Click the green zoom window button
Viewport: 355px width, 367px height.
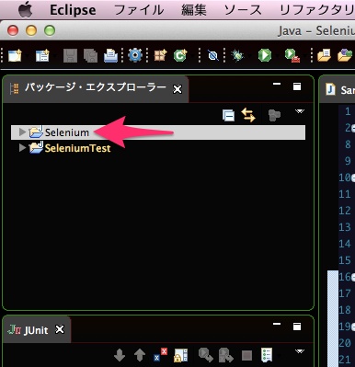click(50, 30)
